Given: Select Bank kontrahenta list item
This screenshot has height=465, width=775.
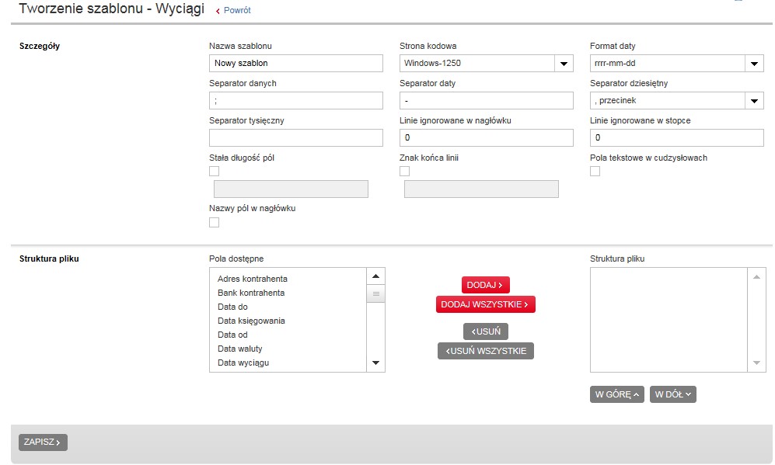Looking at the screenshot, I should 251,293.
